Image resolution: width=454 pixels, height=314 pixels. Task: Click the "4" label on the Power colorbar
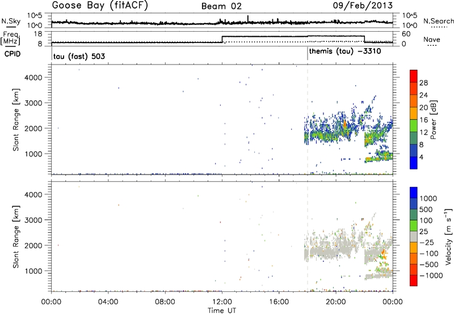coord(421,157)
